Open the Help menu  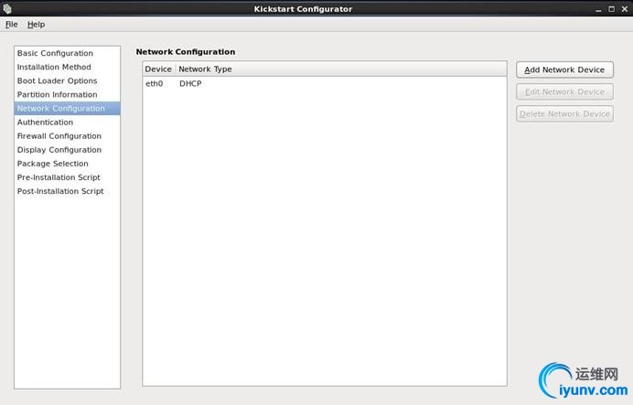click(36, 25)
